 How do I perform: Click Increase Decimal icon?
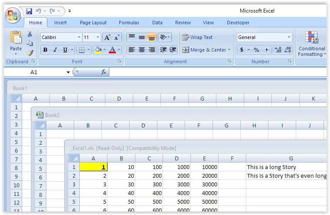278,50
